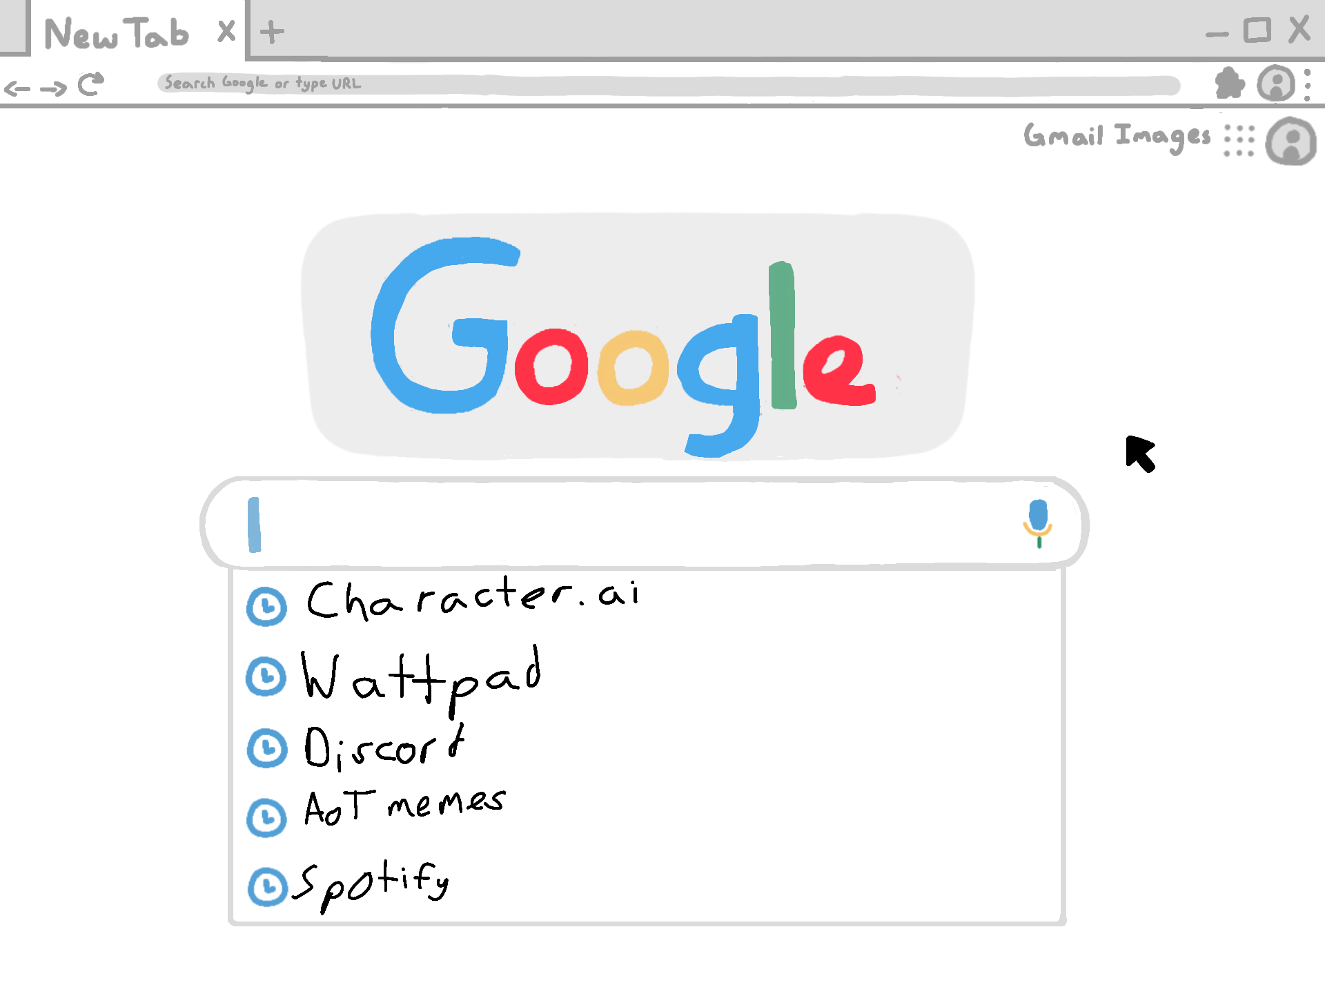The height and width of the screenshot is (994, 1325).
Task: Click the back arrow navigation icon
Action: 17,88
